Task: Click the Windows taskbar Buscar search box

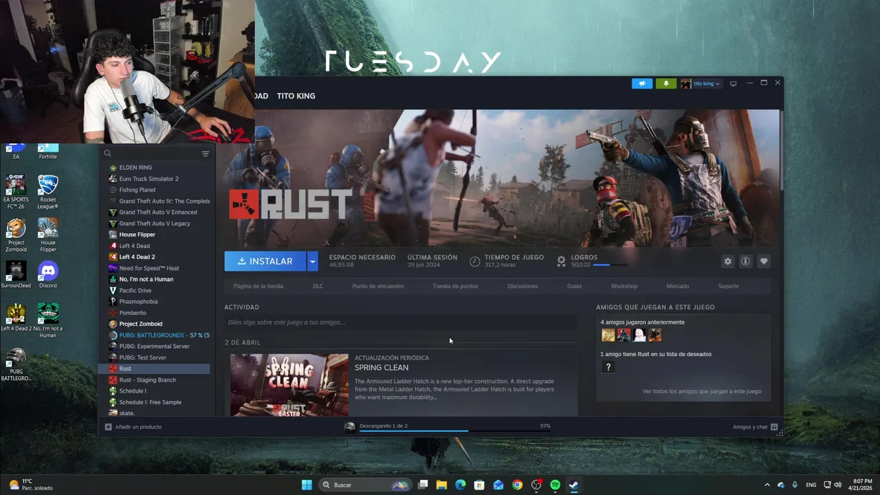Action: (x=364, y=485)
